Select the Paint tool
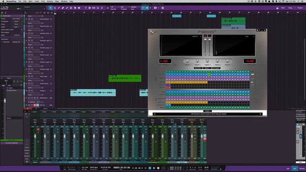306x172 pixels. (x=67, y=8)
